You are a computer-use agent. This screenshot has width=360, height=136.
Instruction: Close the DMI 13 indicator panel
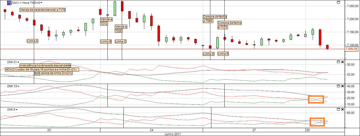click(x=342, y=86)
